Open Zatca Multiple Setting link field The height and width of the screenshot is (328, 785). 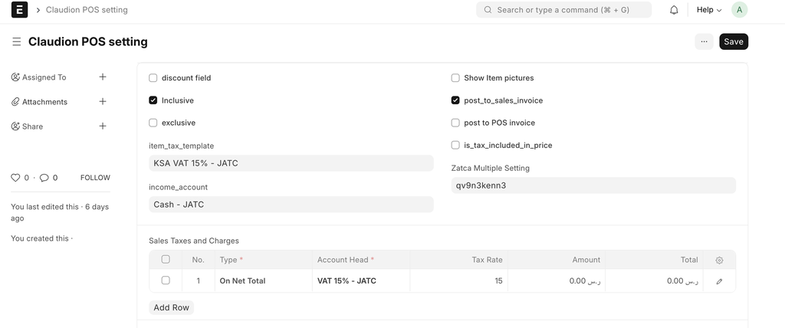[594, 185]
